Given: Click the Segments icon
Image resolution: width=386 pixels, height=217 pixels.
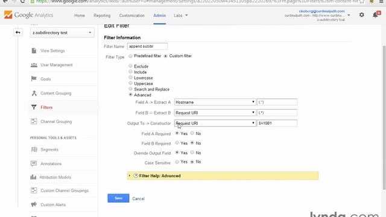Looking at the screenshot, I should 34,149.
